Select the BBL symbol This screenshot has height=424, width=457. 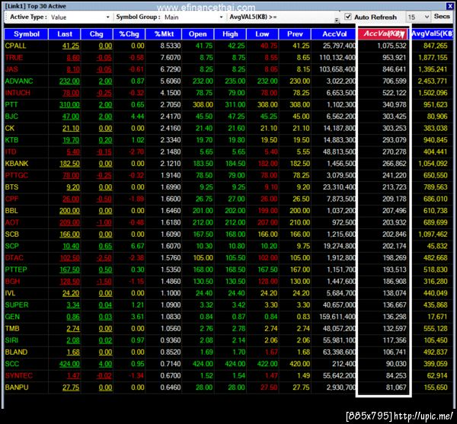[11, 211]
